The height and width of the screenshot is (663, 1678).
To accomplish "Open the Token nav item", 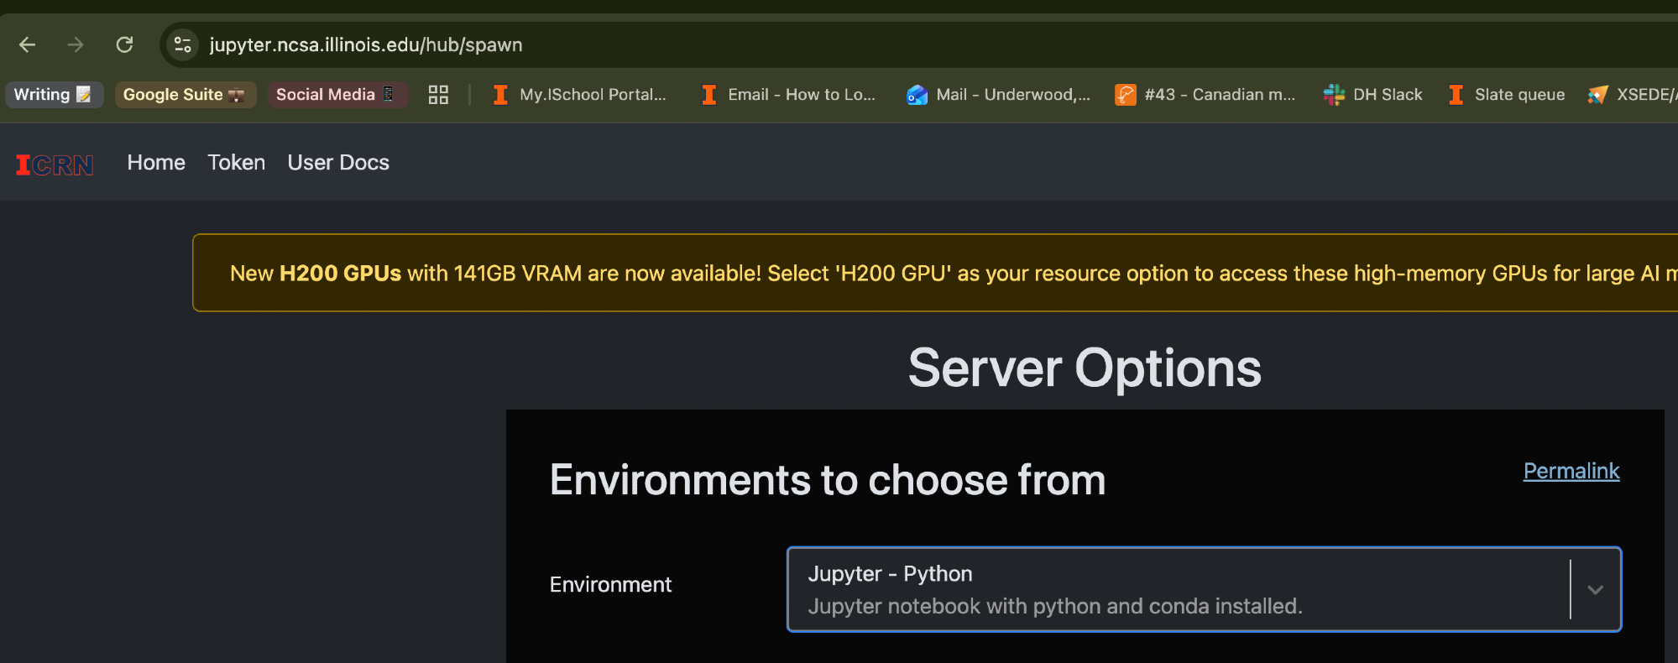I will click(x=236, y=163).
